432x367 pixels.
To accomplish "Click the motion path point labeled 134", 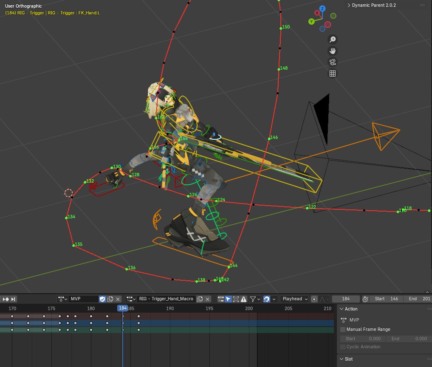I will [66, 218].
